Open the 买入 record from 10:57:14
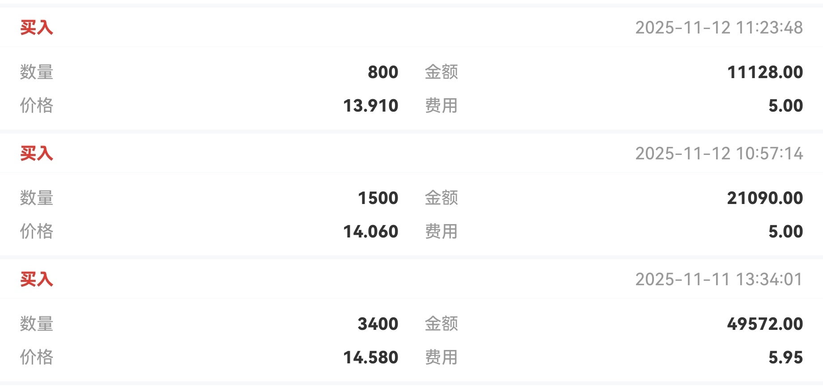The width and height of the screenshot is (823, 387). (x=37, y=154)
